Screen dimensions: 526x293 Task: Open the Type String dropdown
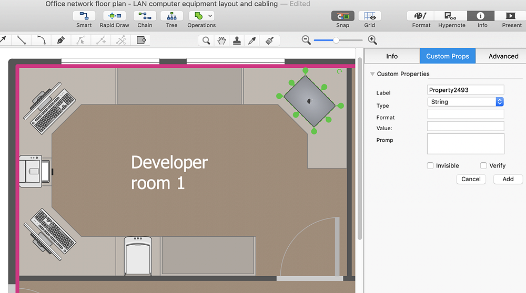coord(466,102)
